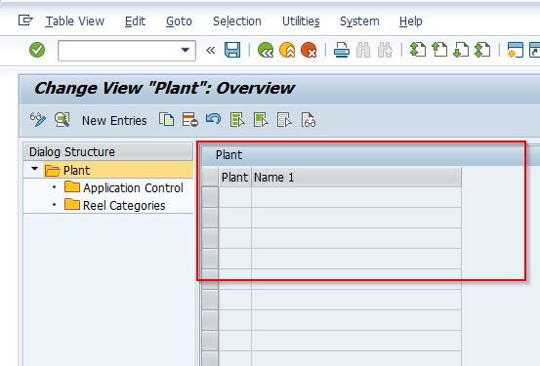The height and width of the screenshot is (366, 540).
Task: Open the Edit menu
Action: tap(135, 21)
